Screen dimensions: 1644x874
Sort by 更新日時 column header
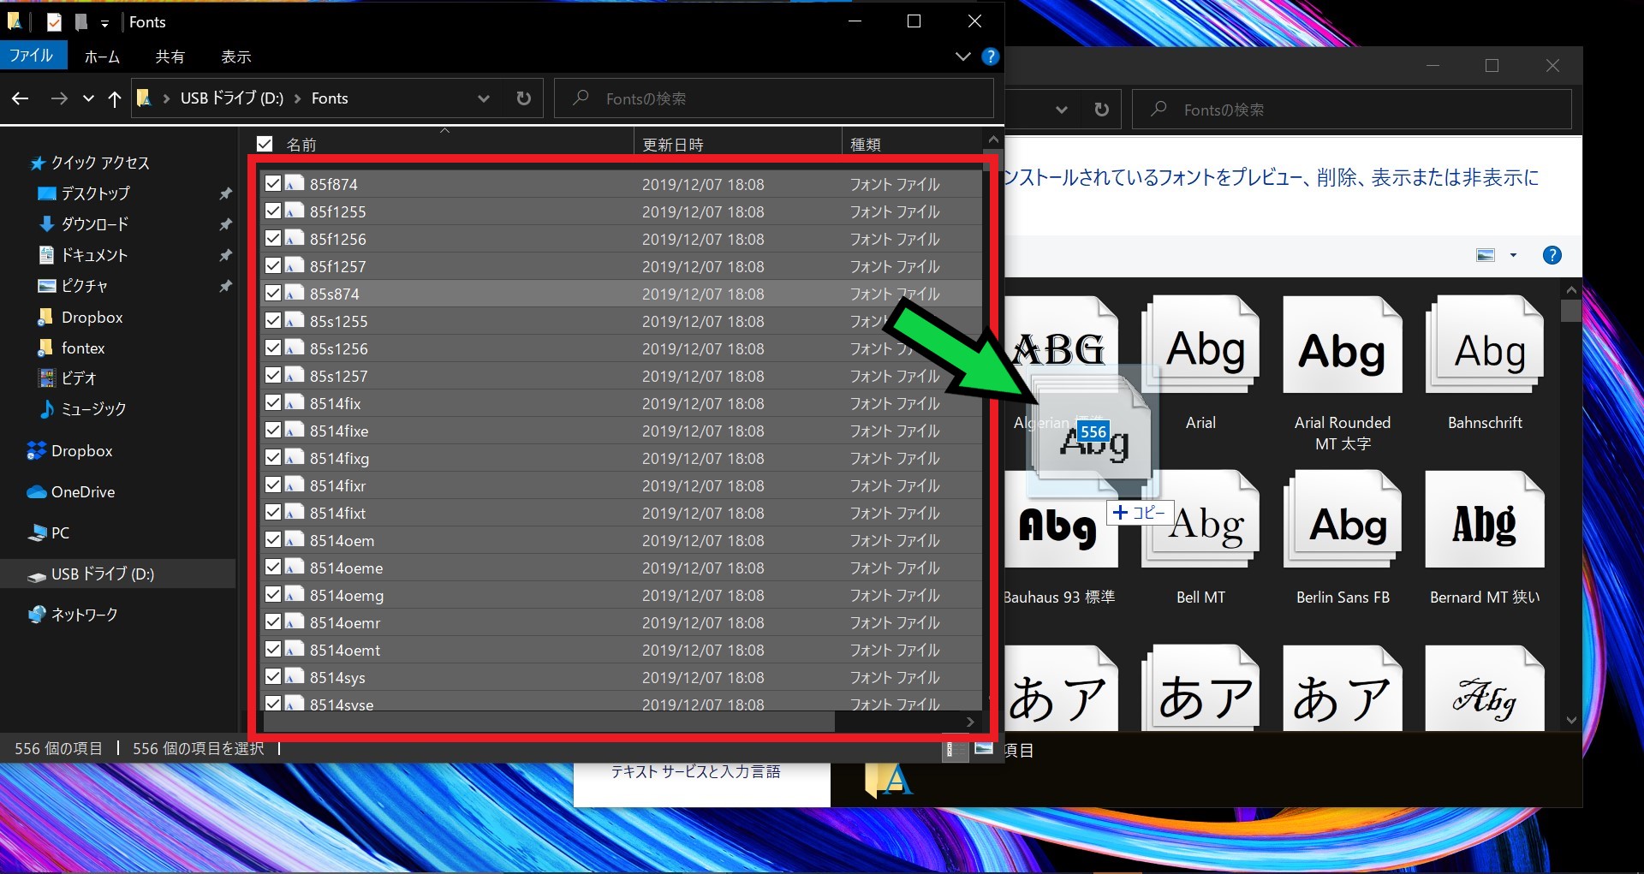(673, 145)
